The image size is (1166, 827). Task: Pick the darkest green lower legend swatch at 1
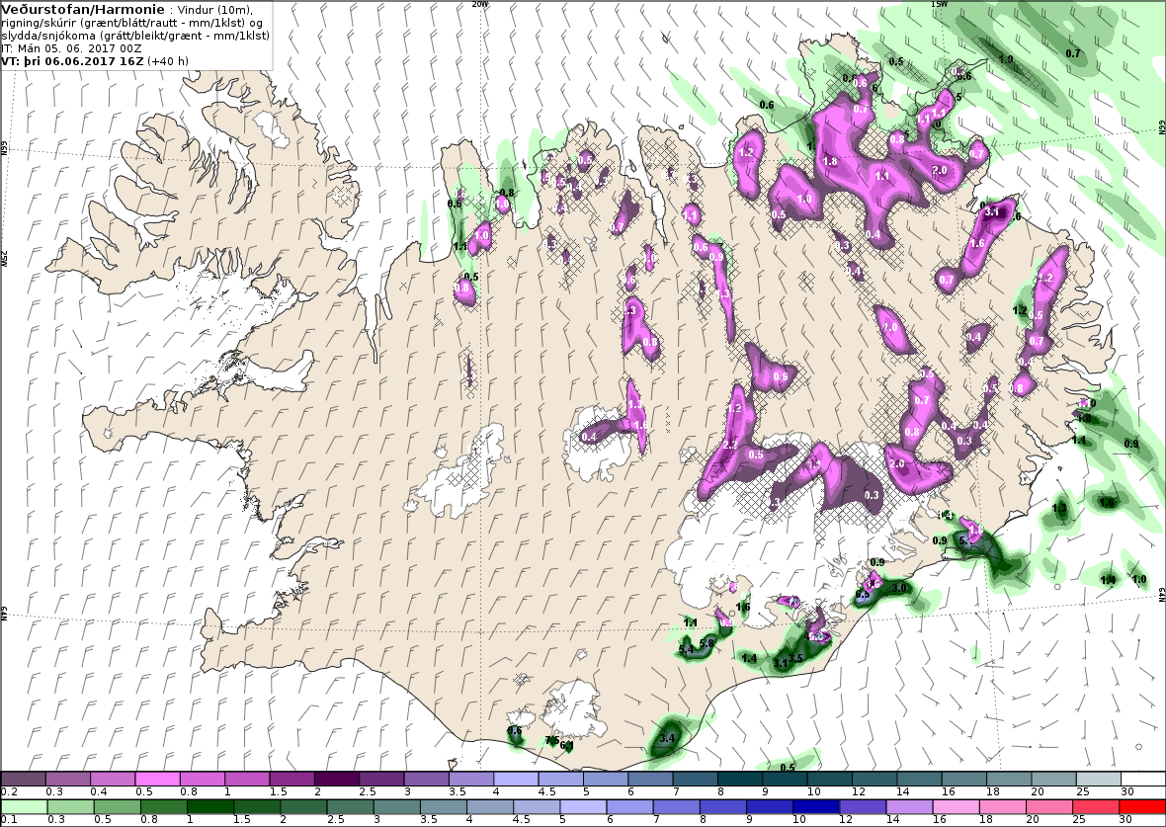tap(210, 807)
